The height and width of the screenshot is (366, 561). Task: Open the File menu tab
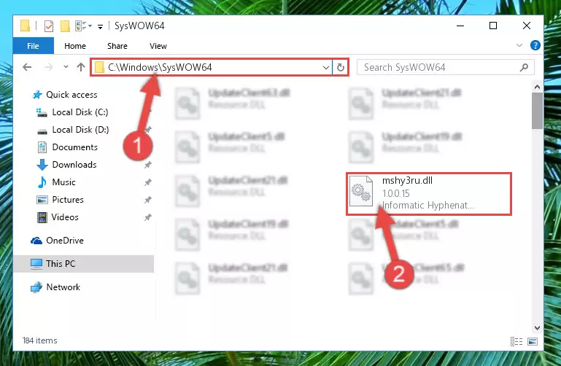point(34,46)
